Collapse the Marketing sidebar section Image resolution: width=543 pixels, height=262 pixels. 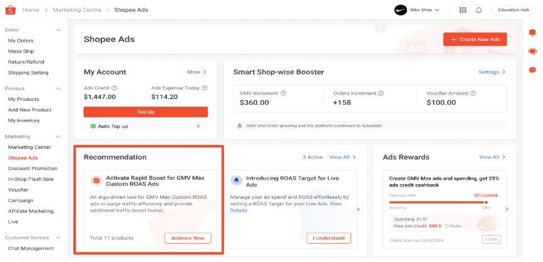click(x=58, y=137)
